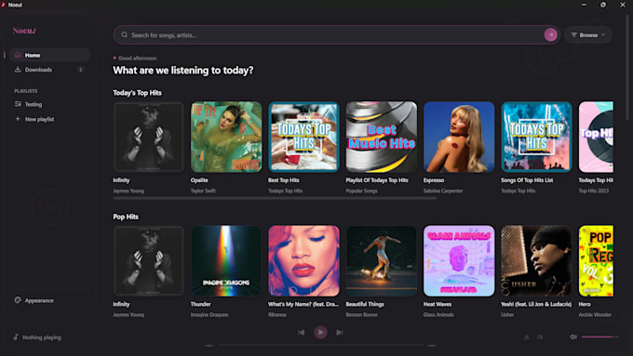Open Songs Of Top Hits List cover
Viewport: 633px width, 356px height.
536,137
